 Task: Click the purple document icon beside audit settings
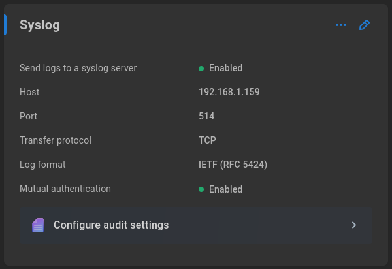[x=38, y=225]
